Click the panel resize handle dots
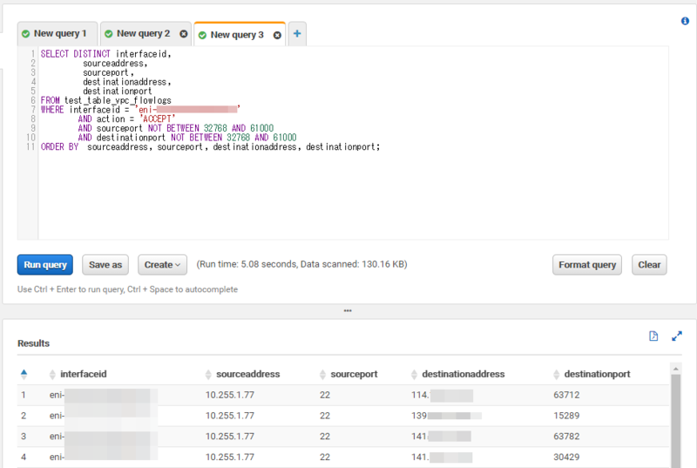697x468 pixels. coord(348,310)
